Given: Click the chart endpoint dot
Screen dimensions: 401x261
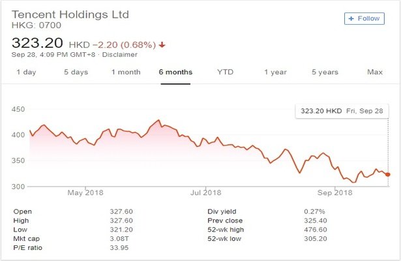Looking at the screenshot, I should 389,174.
